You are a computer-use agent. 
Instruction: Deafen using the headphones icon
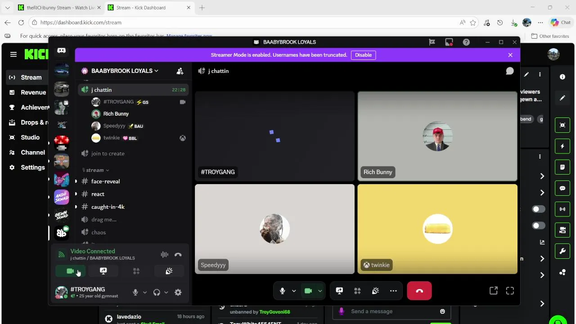(157, 292)
